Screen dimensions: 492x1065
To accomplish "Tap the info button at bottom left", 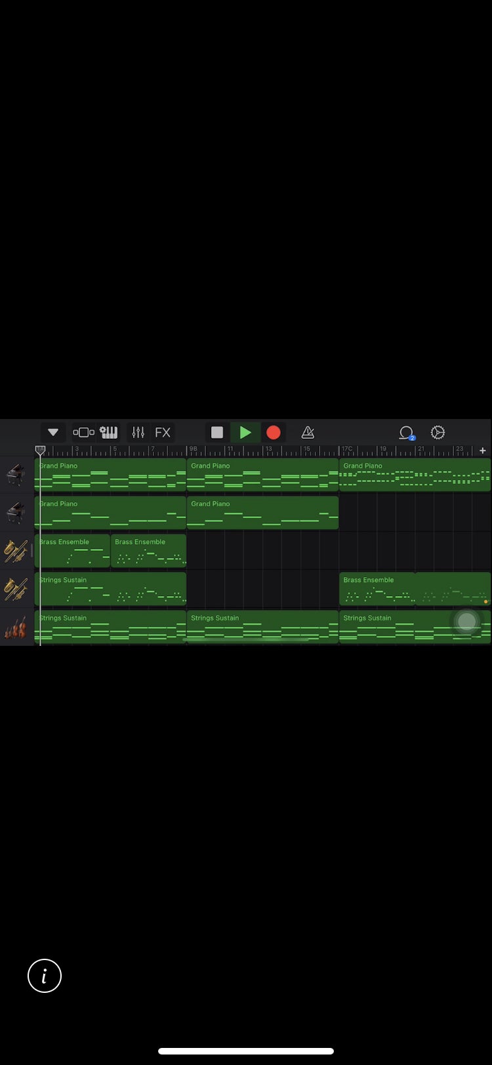I will click(45, 976).
